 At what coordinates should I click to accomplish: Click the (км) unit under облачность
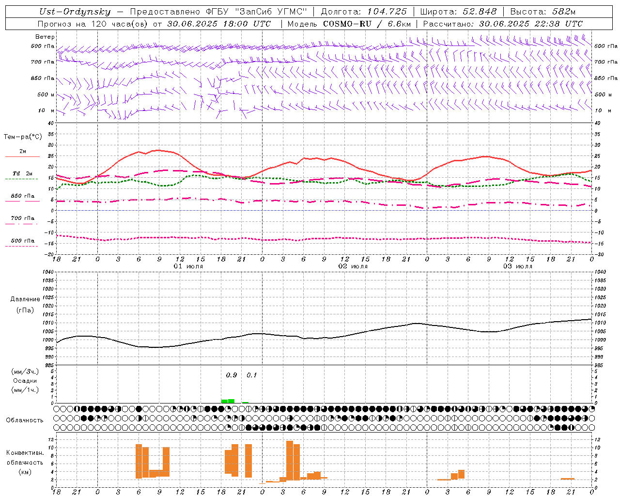pyautogui.click(x=25, y=472)
